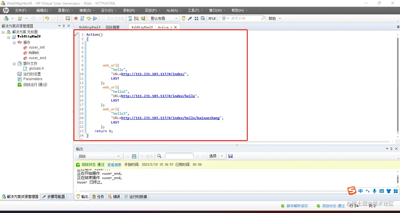Open the 工具(T) menu

pos(193,10)
